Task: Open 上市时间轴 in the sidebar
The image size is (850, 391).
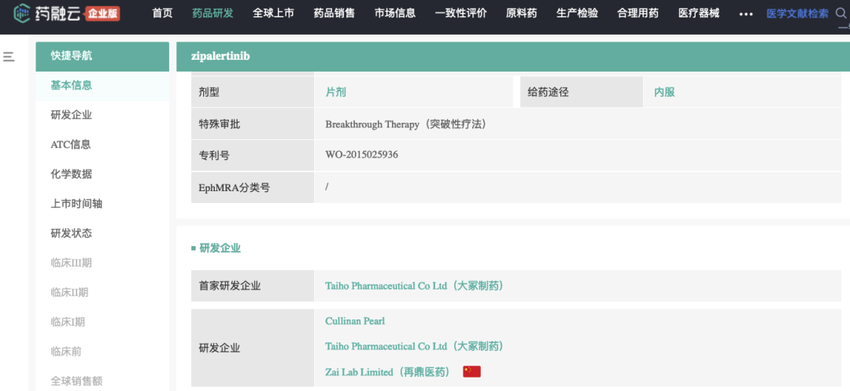Action: coord(76,204)
